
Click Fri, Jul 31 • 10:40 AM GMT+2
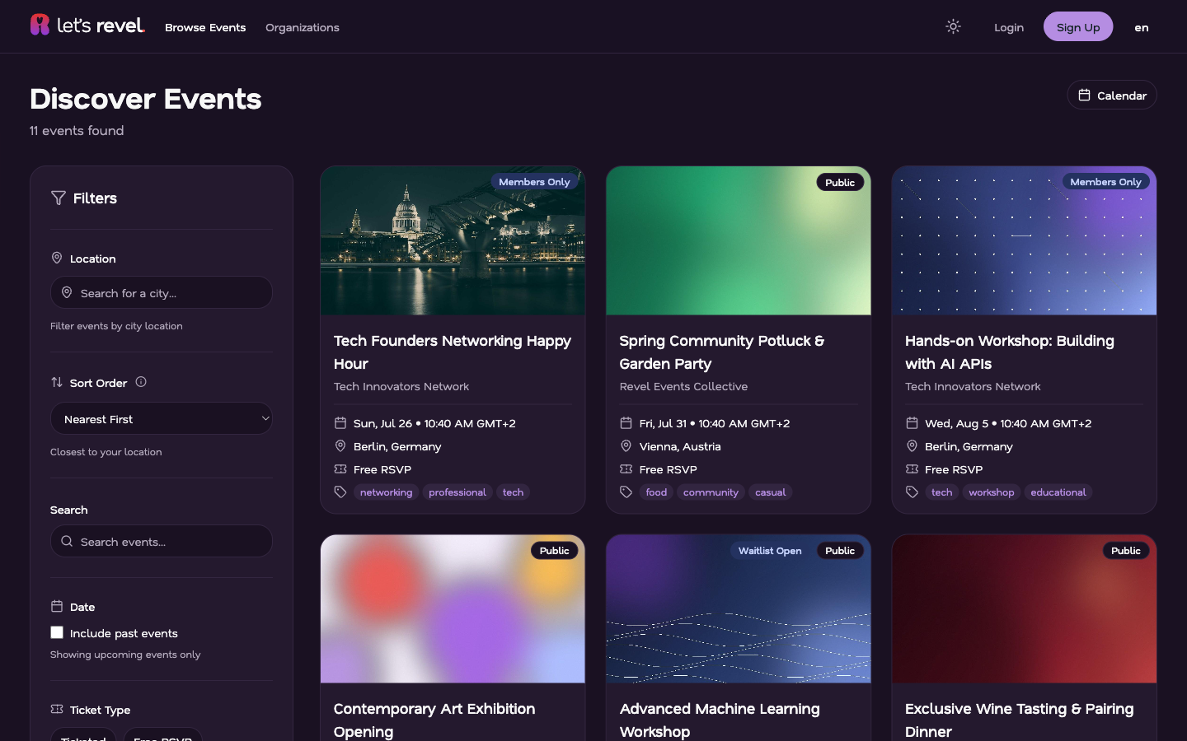click(715, 423)
